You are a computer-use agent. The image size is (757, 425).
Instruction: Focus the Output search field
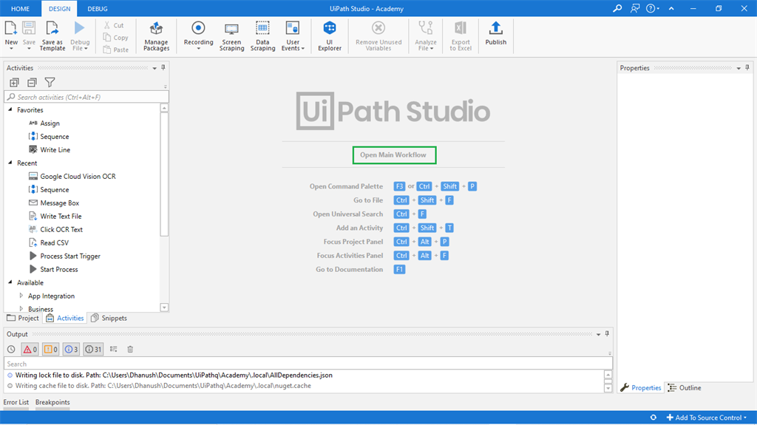pos(308,364)
